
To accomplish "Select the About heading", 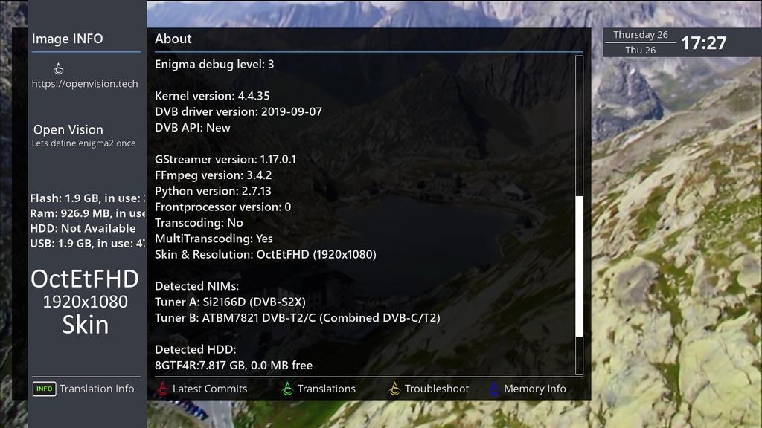I will point(173,39).
